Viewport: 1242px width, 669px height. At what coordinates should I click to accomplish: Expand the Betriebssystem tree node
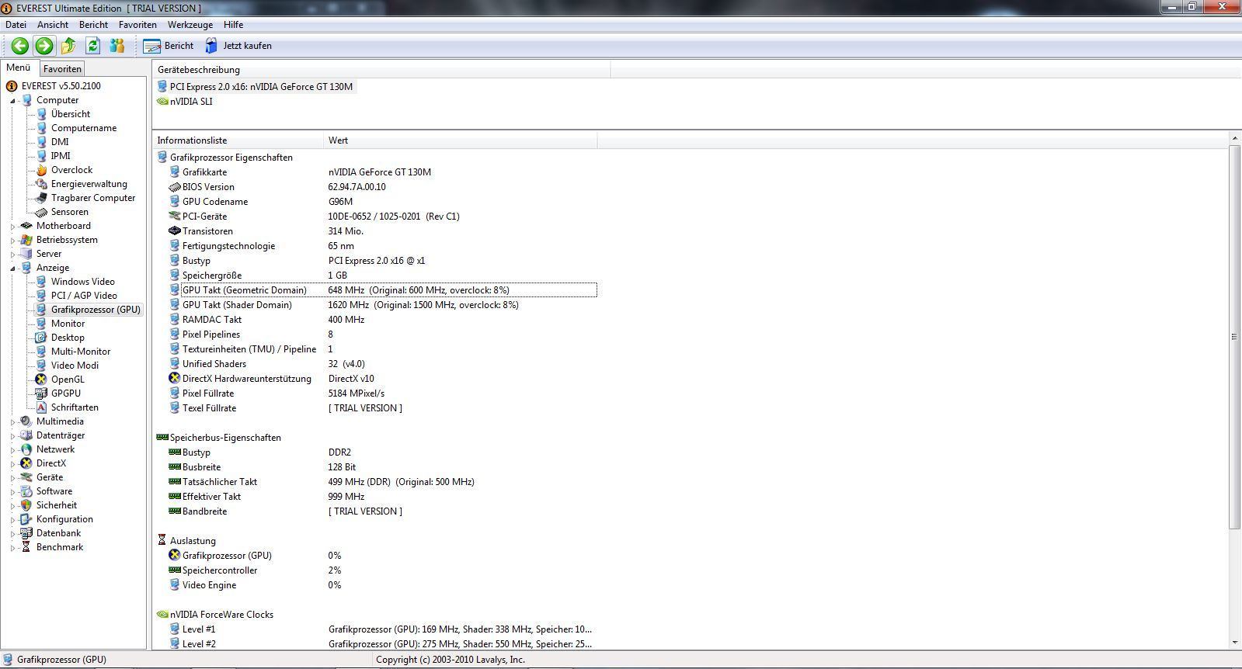click(x=13, y=241)
